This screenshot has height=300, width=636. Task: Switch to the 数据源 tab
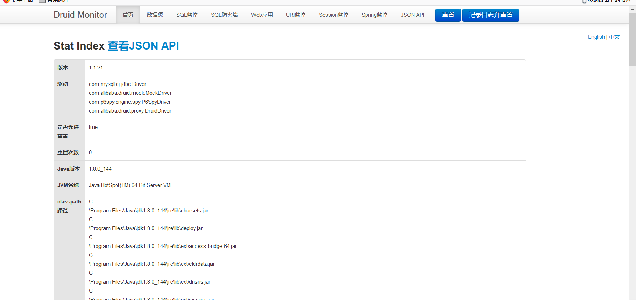tap(155, 15)
